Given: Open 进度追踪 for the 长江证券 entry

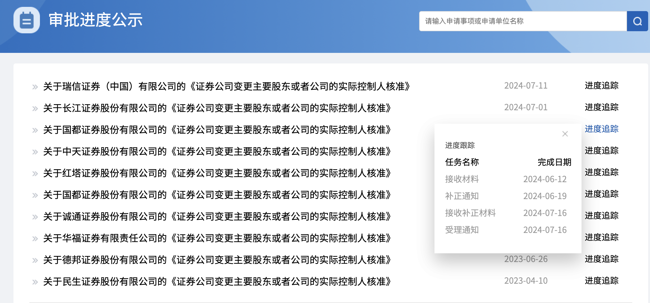Looking at the screenshot, I should 601,108.
